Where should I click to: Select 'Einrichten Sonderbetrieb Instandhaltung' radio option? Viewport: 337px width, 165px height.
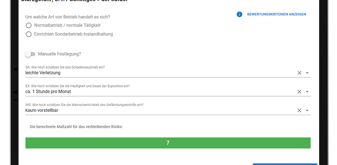(x=29, y=34)
